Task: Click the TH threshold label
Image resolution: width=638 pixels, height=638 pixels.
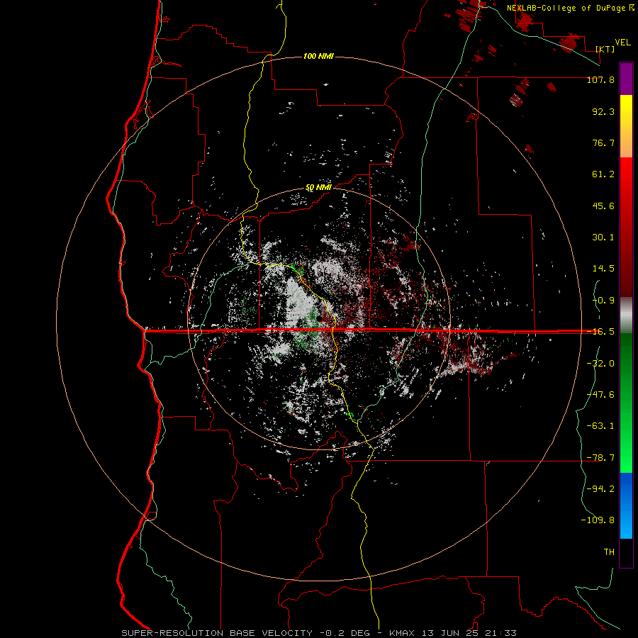Action: tap(609, 552)
